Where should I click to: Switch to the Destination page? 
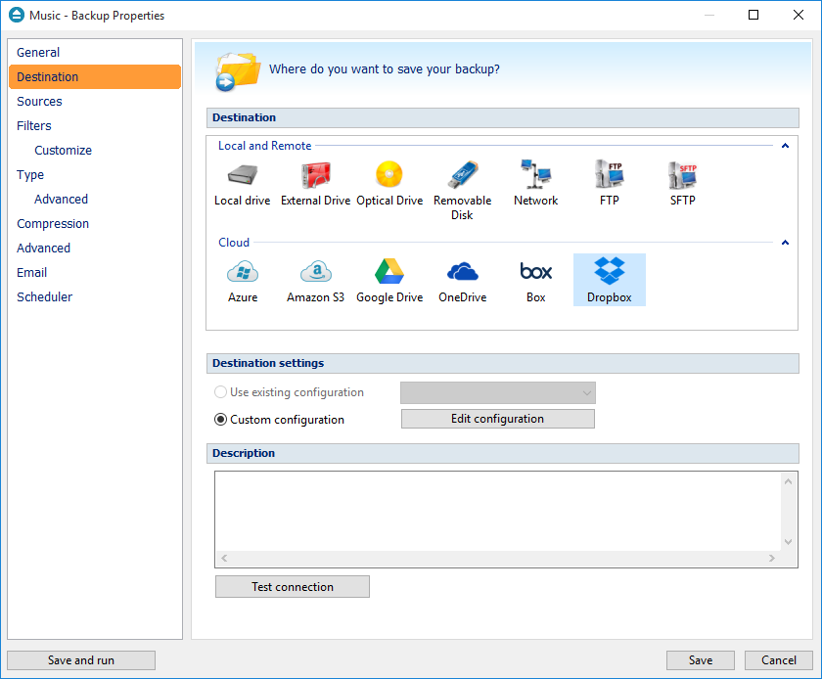pos(95,76)
